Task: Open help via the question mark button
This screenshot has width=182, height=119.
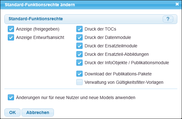Action: pyautogui.click(x=168, y=19)
